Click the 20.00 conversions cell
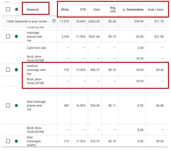 pos(140,37)
